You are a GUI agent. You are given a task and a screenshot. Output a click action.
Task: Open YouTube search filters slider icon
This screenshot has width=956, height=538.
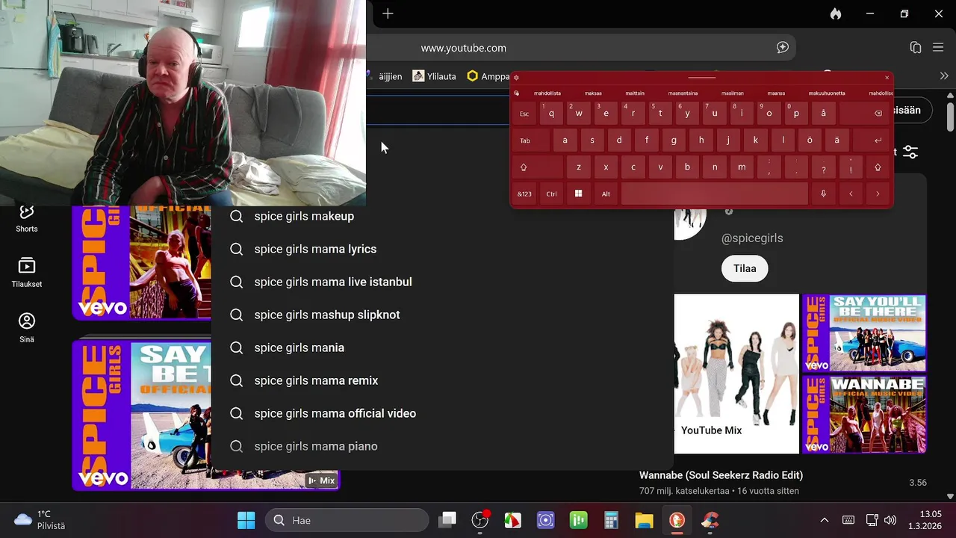coord(910,152)
